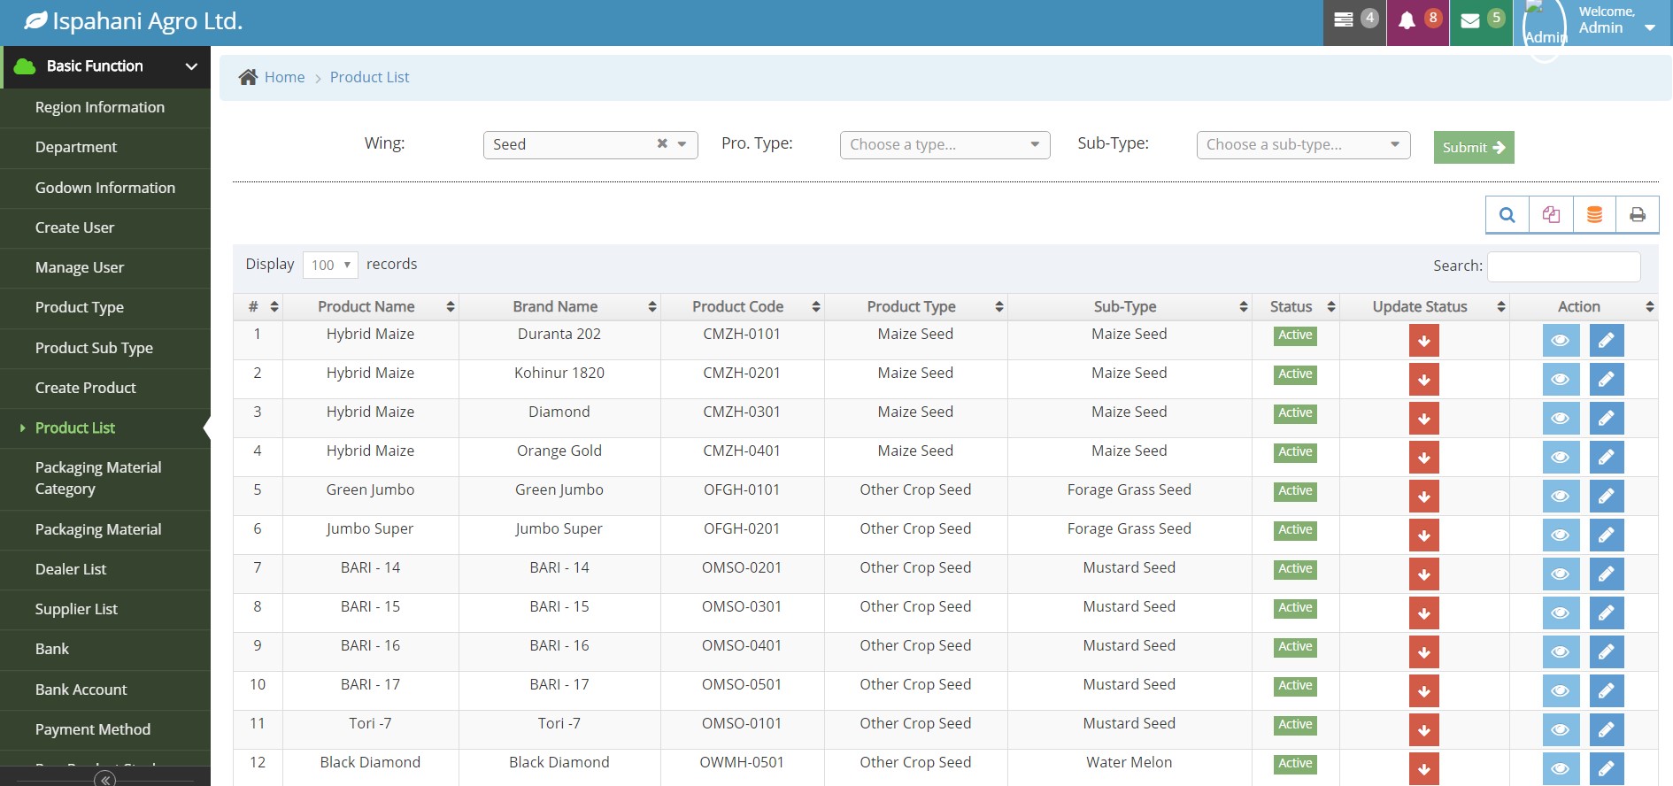The width and height of the screenshot is (1673, 786).
Task: Open Create Product in the sidebar
Action: click(x=86, y=388)
